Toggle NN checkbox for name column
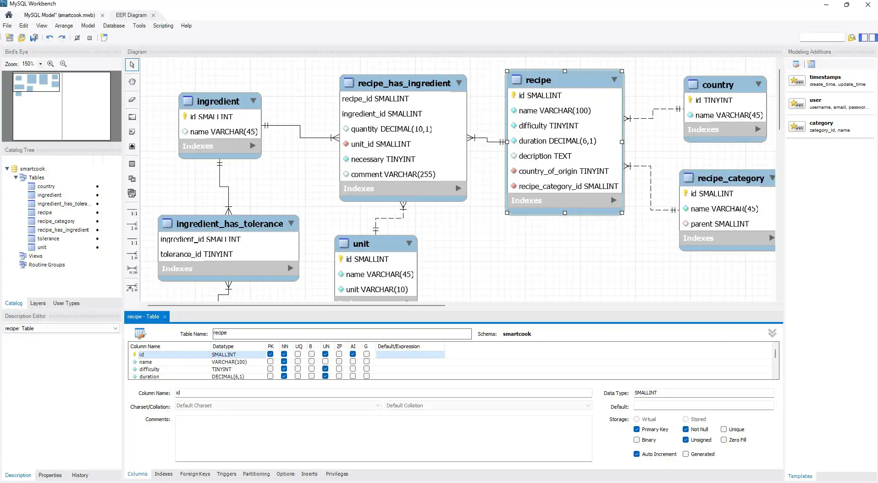This screenshot has width=878, height=483. (284, 361)
